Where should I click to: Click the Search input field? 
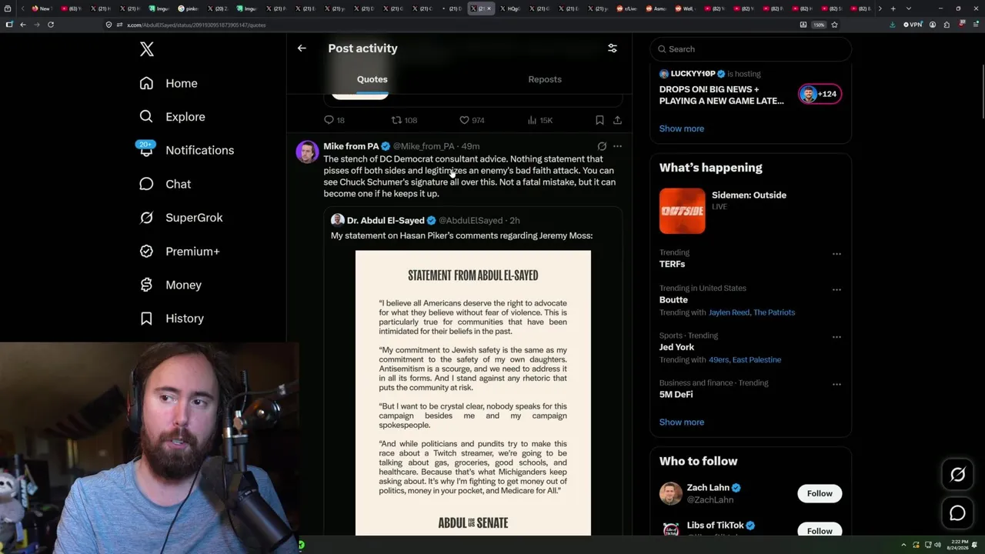pyautogui.click(x=750, y=49)
